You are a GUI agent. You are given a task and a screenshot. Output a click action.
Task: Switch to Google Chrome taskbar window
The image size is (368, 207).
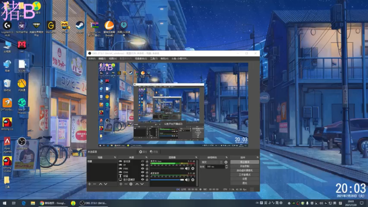(53, 203)
